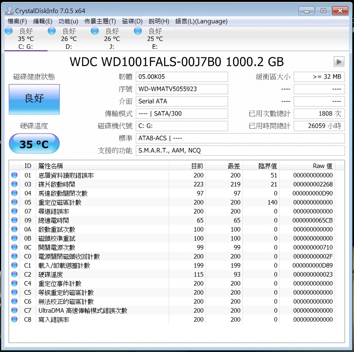Open the 說明(H) menu

pyautogui.click(x=159, y=21)
